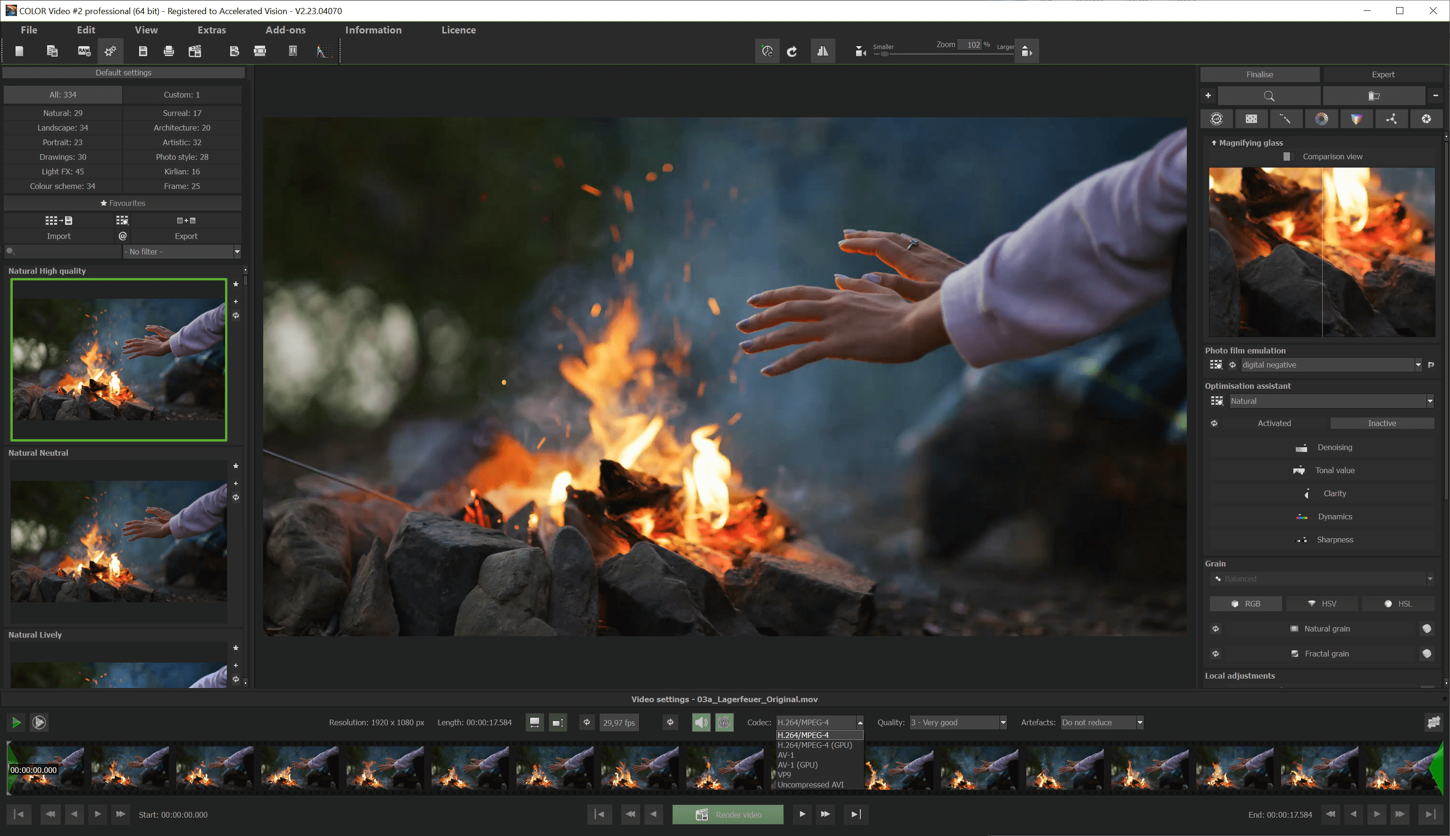Open the RAW development icon in the toolbar
The height and width of the screenshot is (836, 1450).
point(84,50)
